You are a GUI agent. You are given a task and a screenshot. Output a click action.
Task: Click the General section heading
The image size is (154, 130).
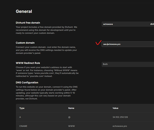[24, 11]
